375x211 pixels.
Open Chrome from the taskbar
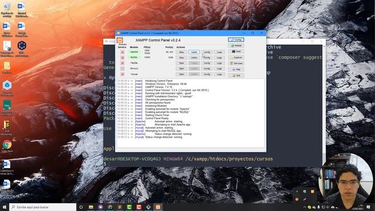point(110,207)
